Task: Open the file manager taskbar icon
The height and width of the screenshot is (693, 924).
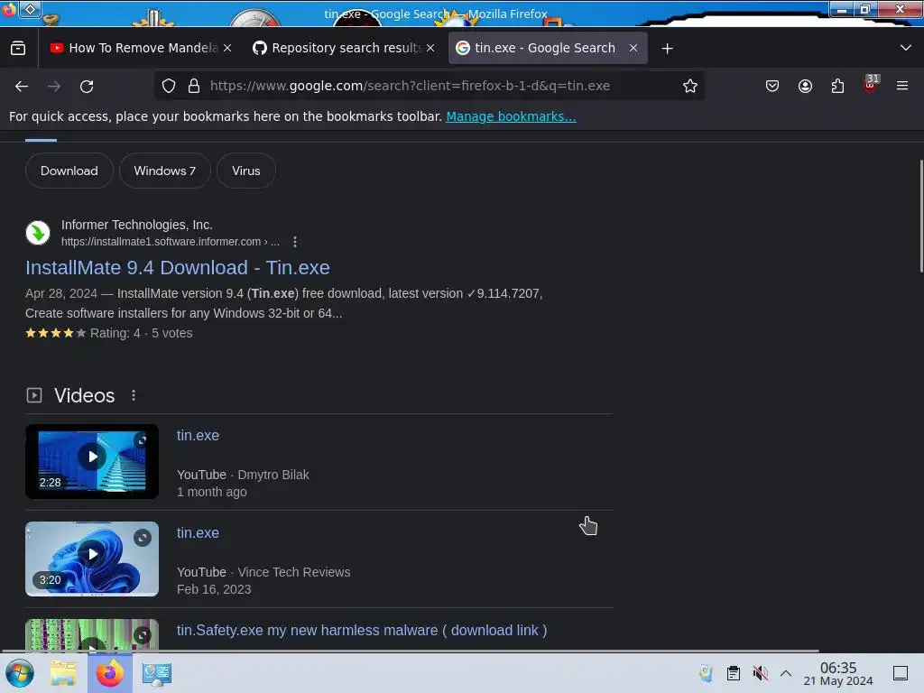Action: 63,673
